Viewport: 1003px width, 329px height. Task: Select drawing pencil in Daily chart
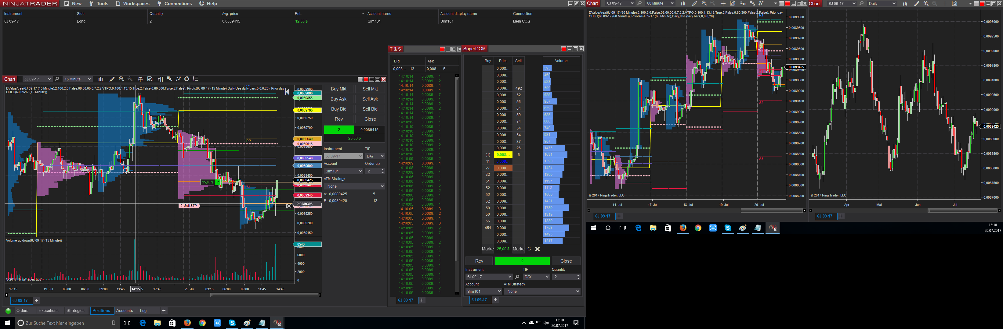coord(917,3)
